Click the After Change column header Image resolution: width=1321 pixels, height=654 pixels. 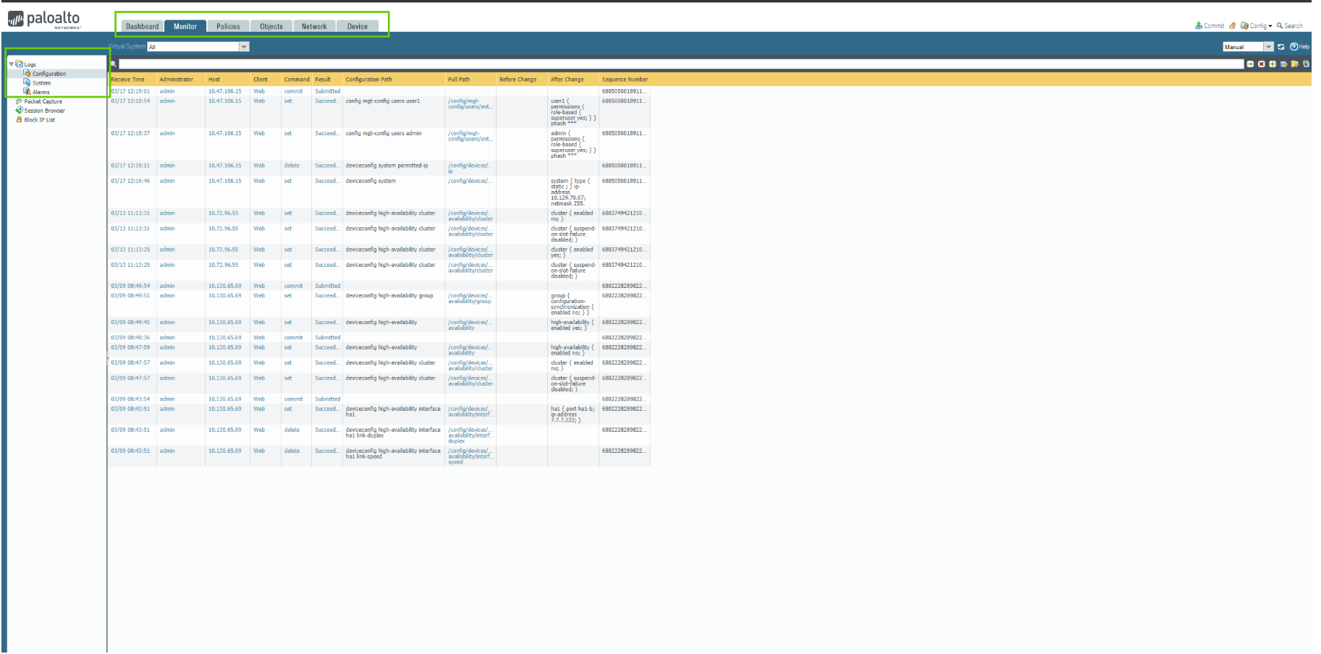[x=573, y=80]
